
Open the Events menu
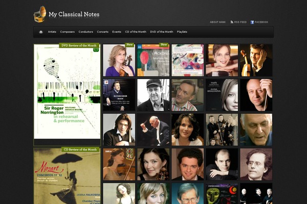[117, 32]
